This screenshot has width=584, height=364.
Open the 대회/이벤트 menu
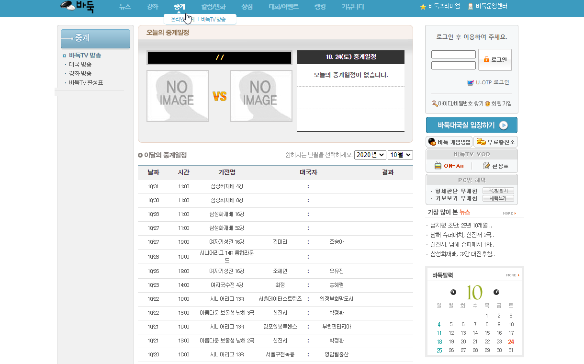pyautogui.click(x=284, y=7)
